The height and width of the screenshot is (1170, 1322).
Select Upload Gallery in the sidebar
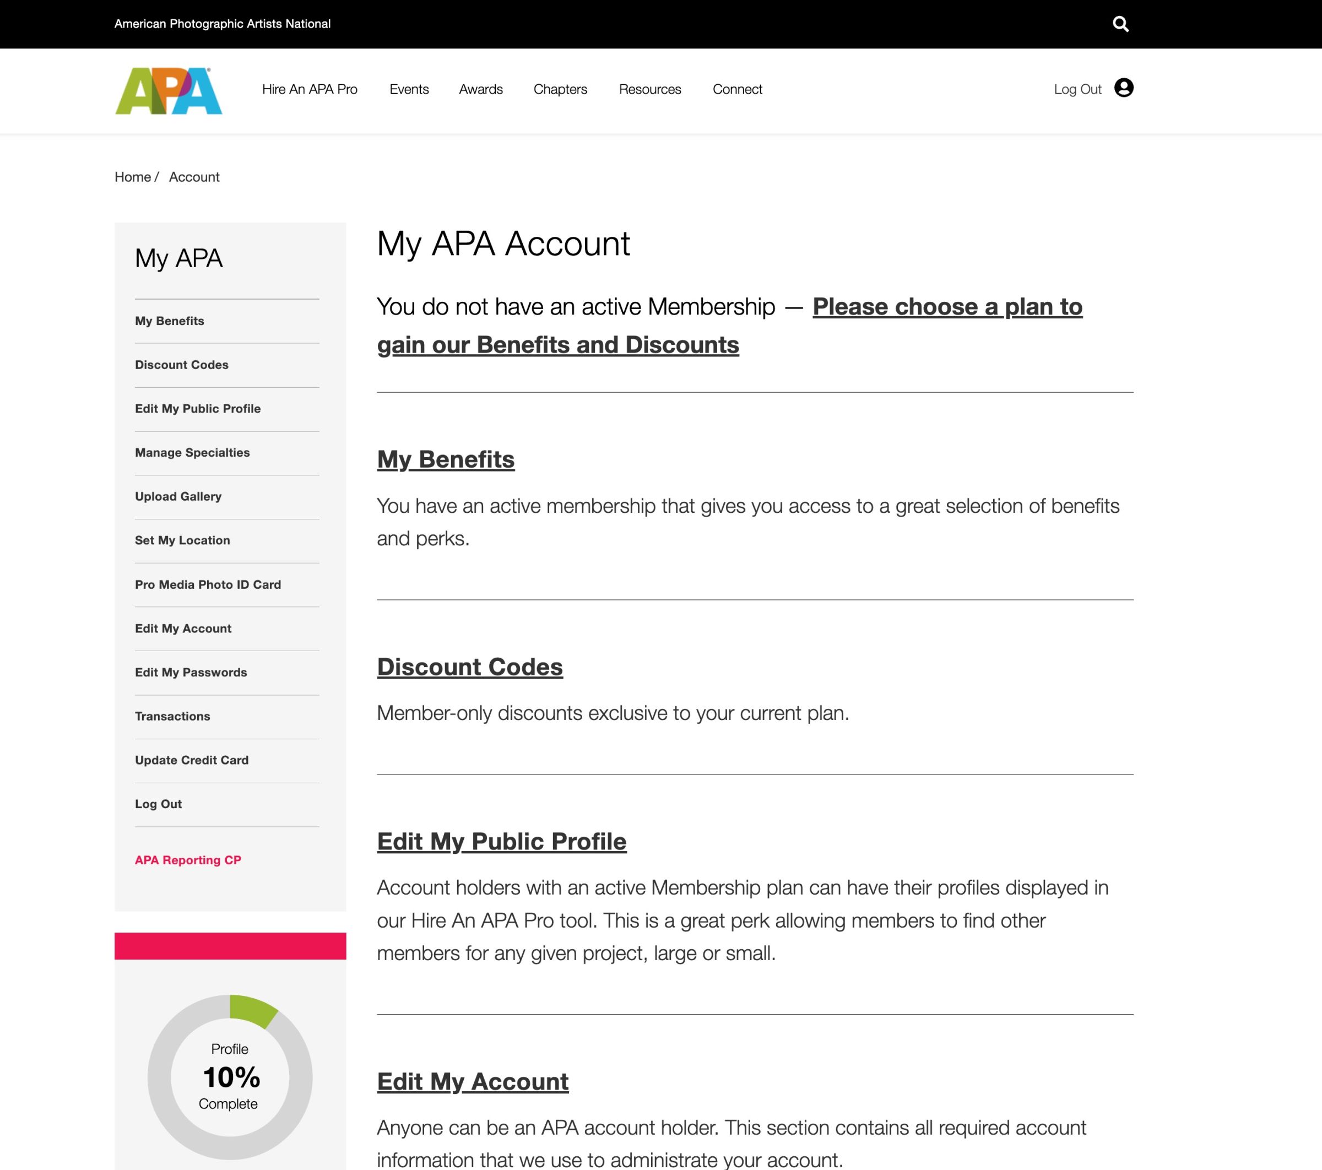[178, 497]
